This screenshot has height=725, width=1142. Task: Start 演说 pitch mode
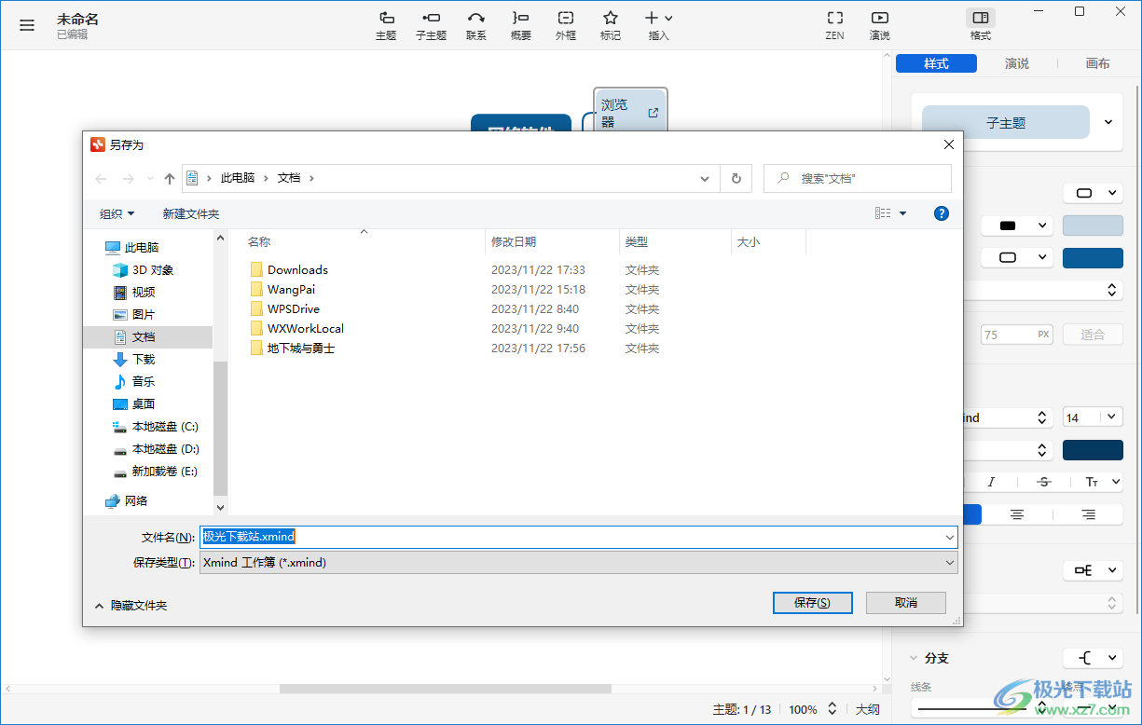point(879,25)
